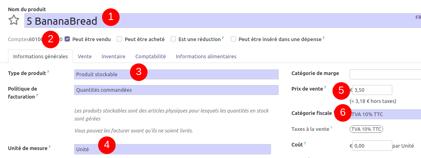The image size is (421, 158).
Task: Switch to the Comptabilité tab
Action: coord(150,56)
